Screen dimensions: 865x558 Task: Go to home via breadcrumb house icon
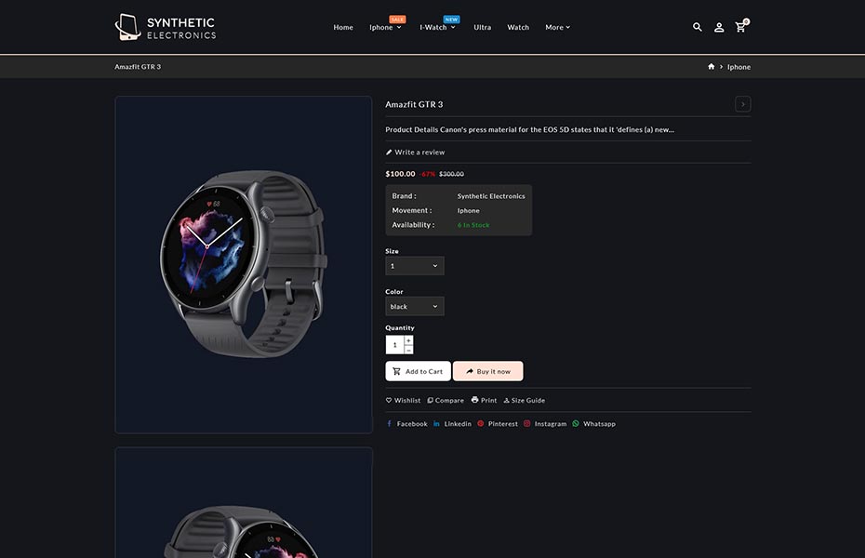(712, 67)
